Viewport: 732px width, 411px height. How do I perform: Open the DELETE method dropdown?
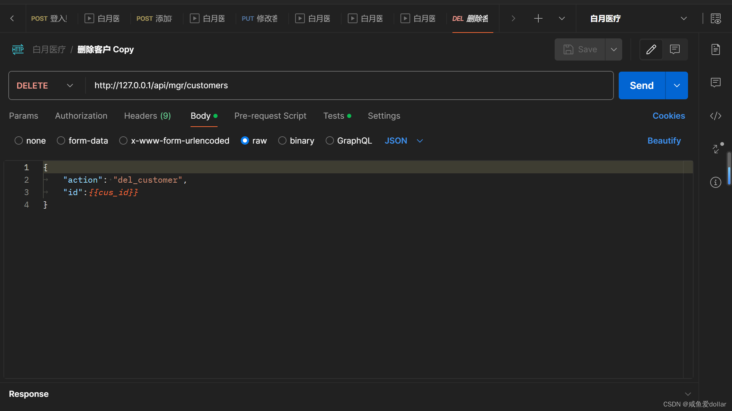45,85
